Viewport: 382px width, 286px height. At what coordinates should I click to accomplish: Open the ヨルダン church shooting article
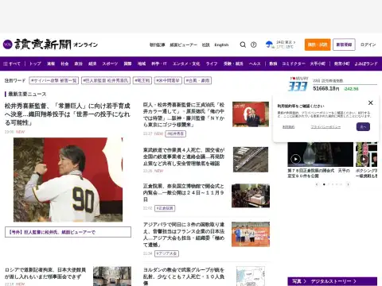[184, 276]
